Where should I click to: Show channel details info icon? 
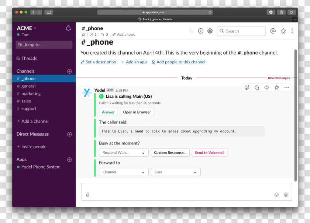click(201, 31)
